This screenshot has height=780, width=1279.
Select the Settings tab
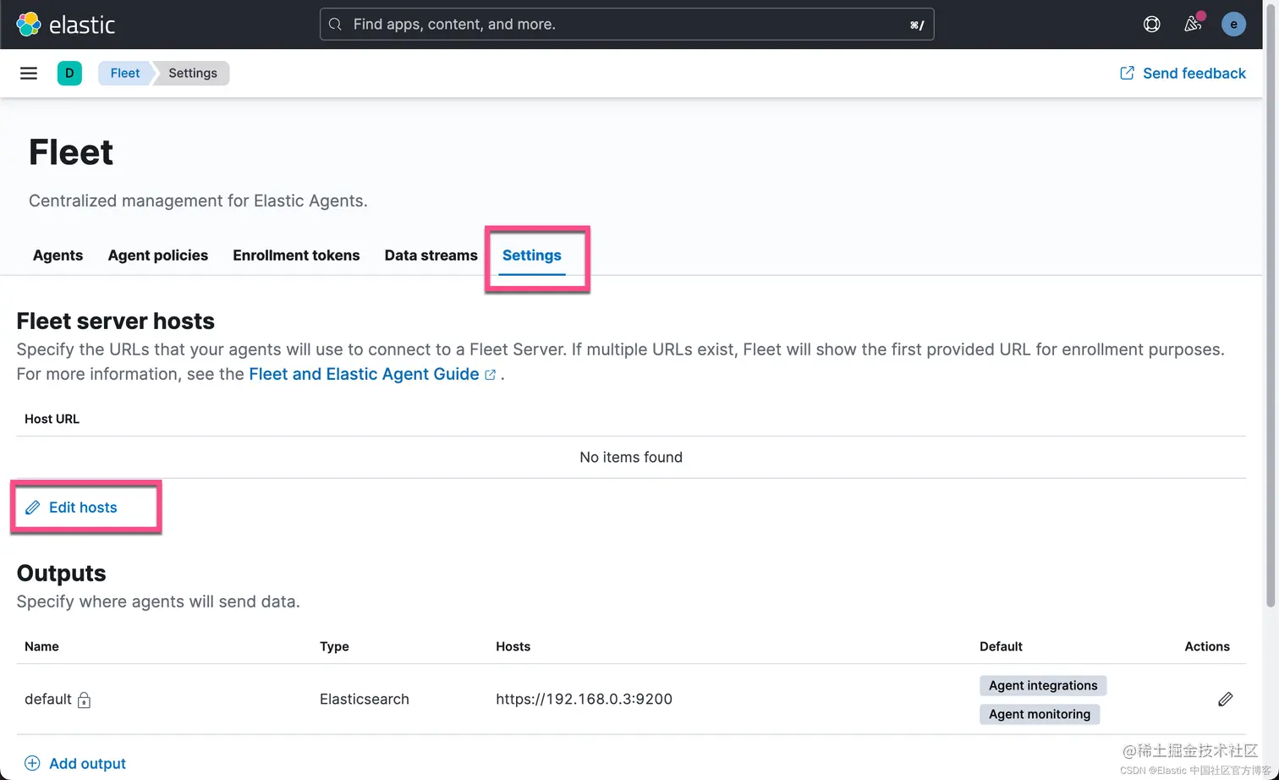pyautogui.click(x=532, y=255)
